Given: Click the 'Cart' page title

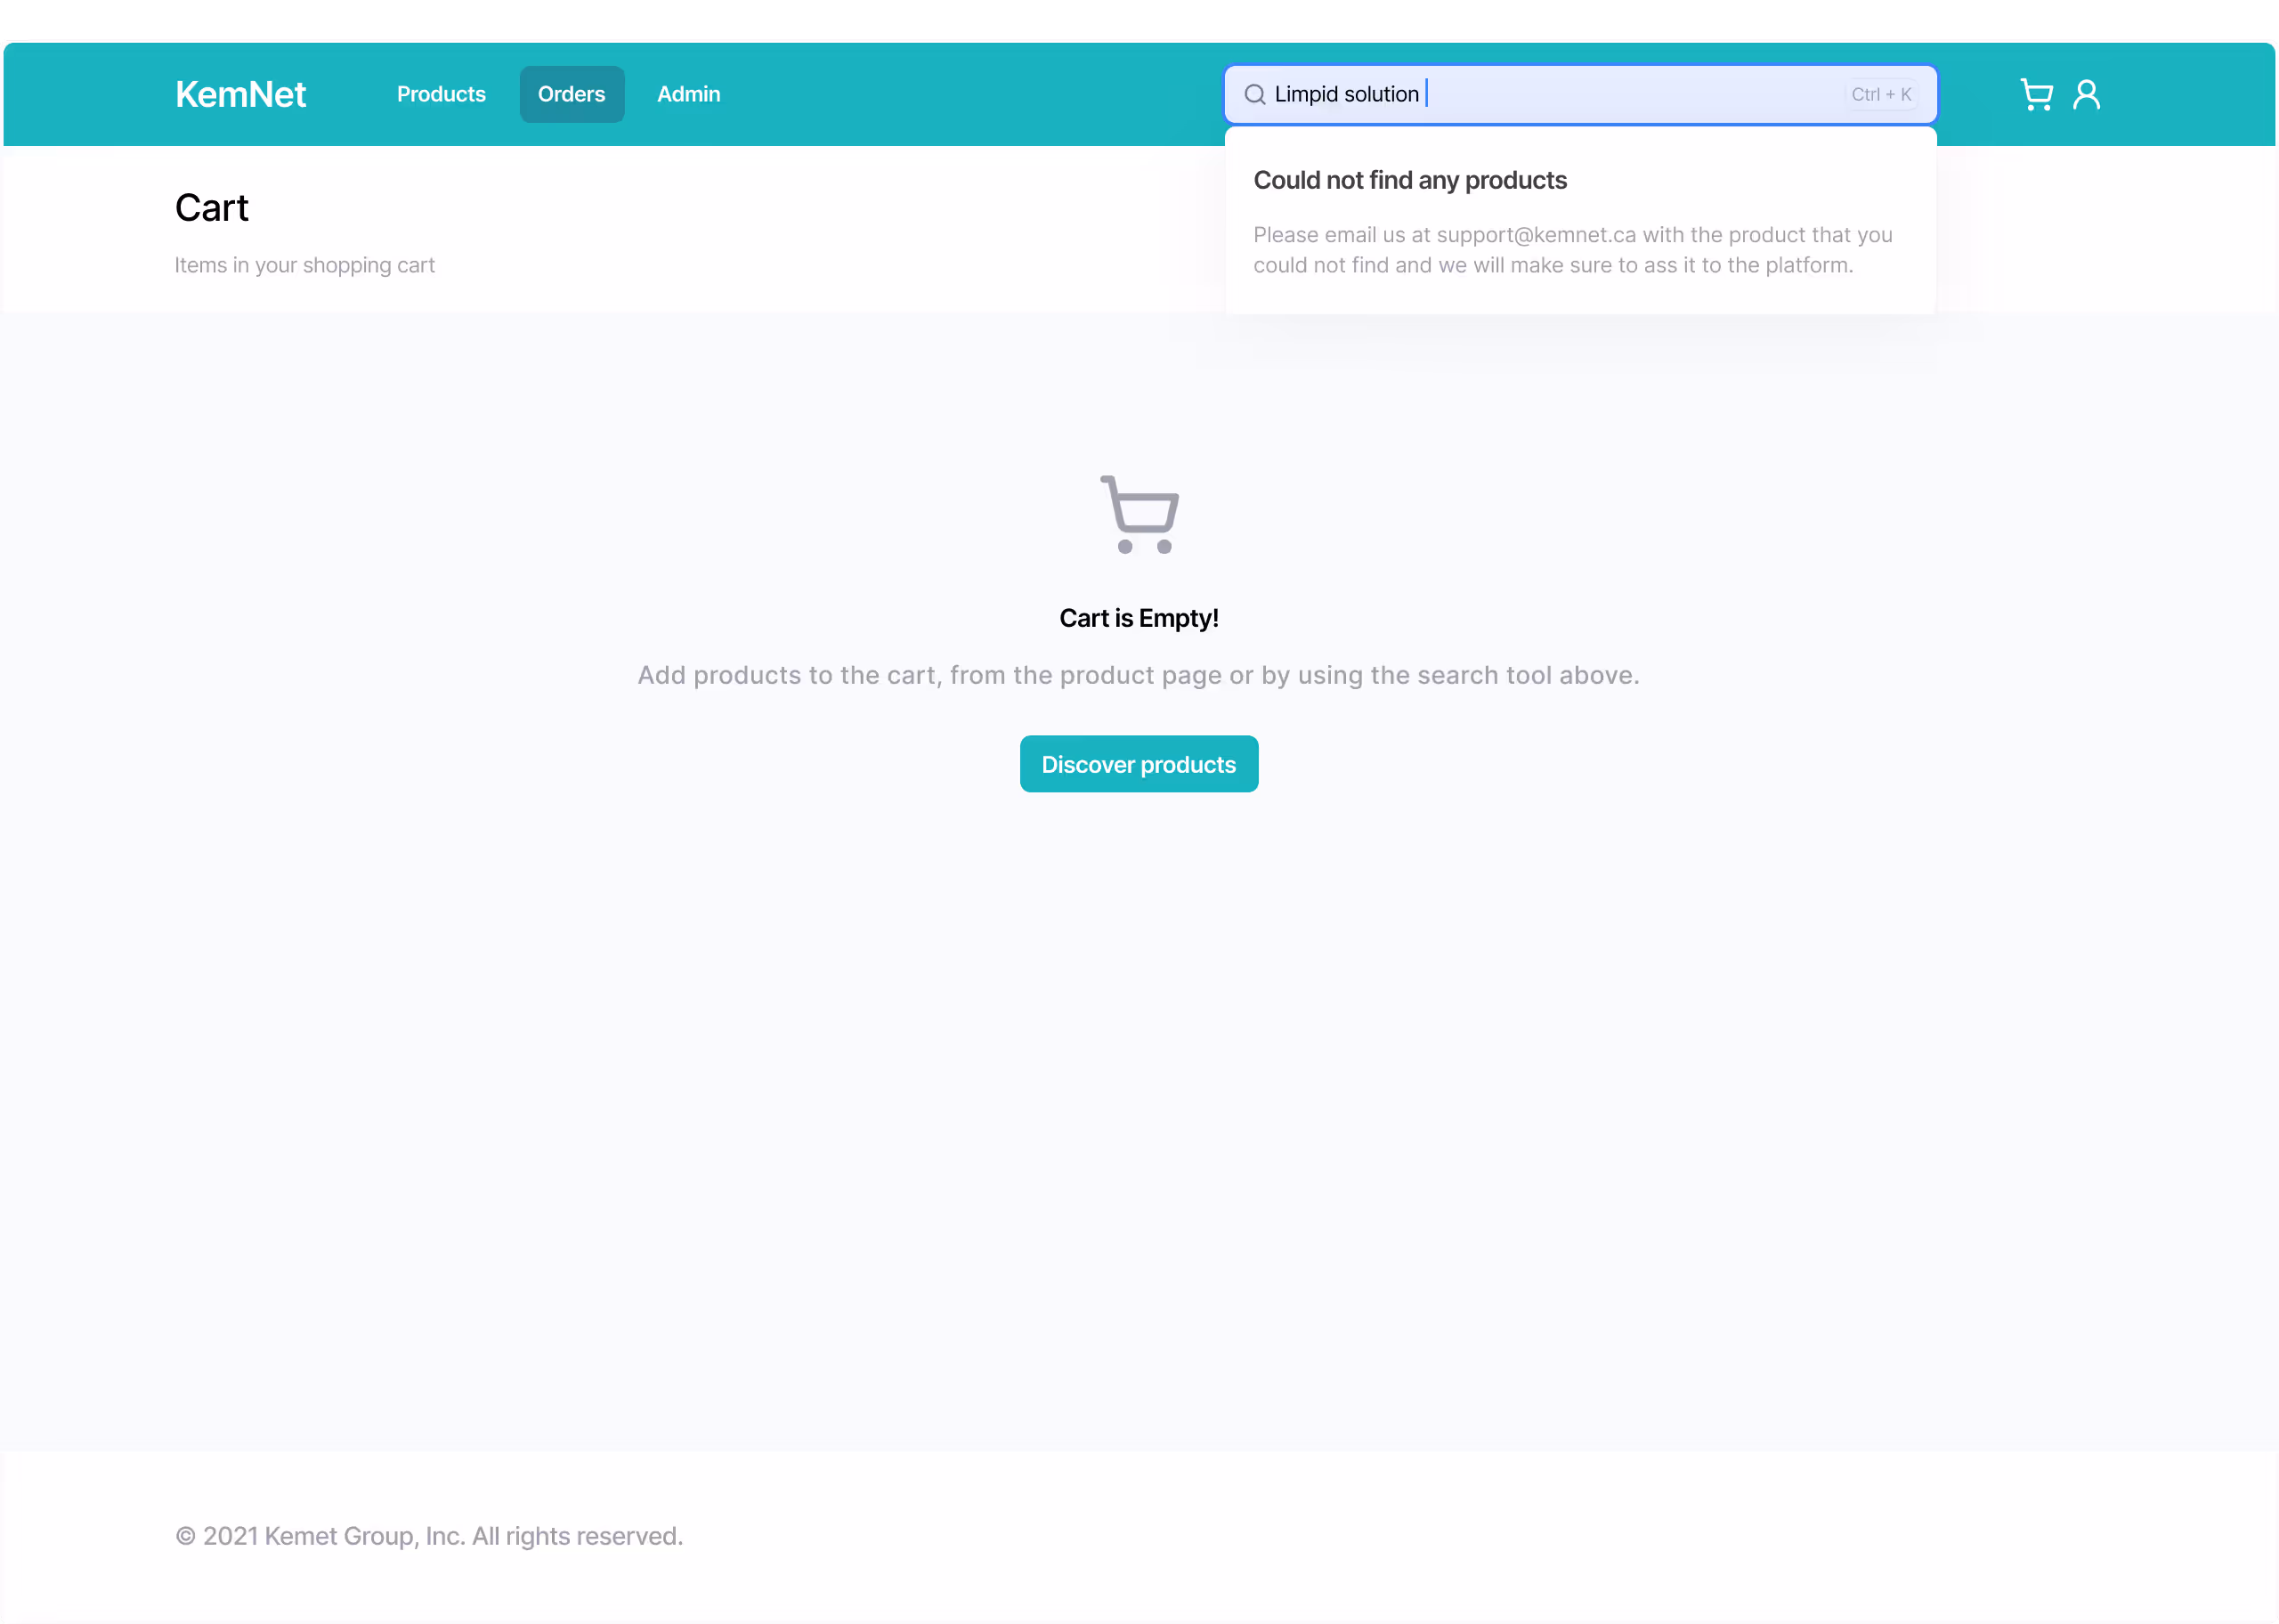Looking at the screenshot, I should pyautogui.click(x=211, y=208).
